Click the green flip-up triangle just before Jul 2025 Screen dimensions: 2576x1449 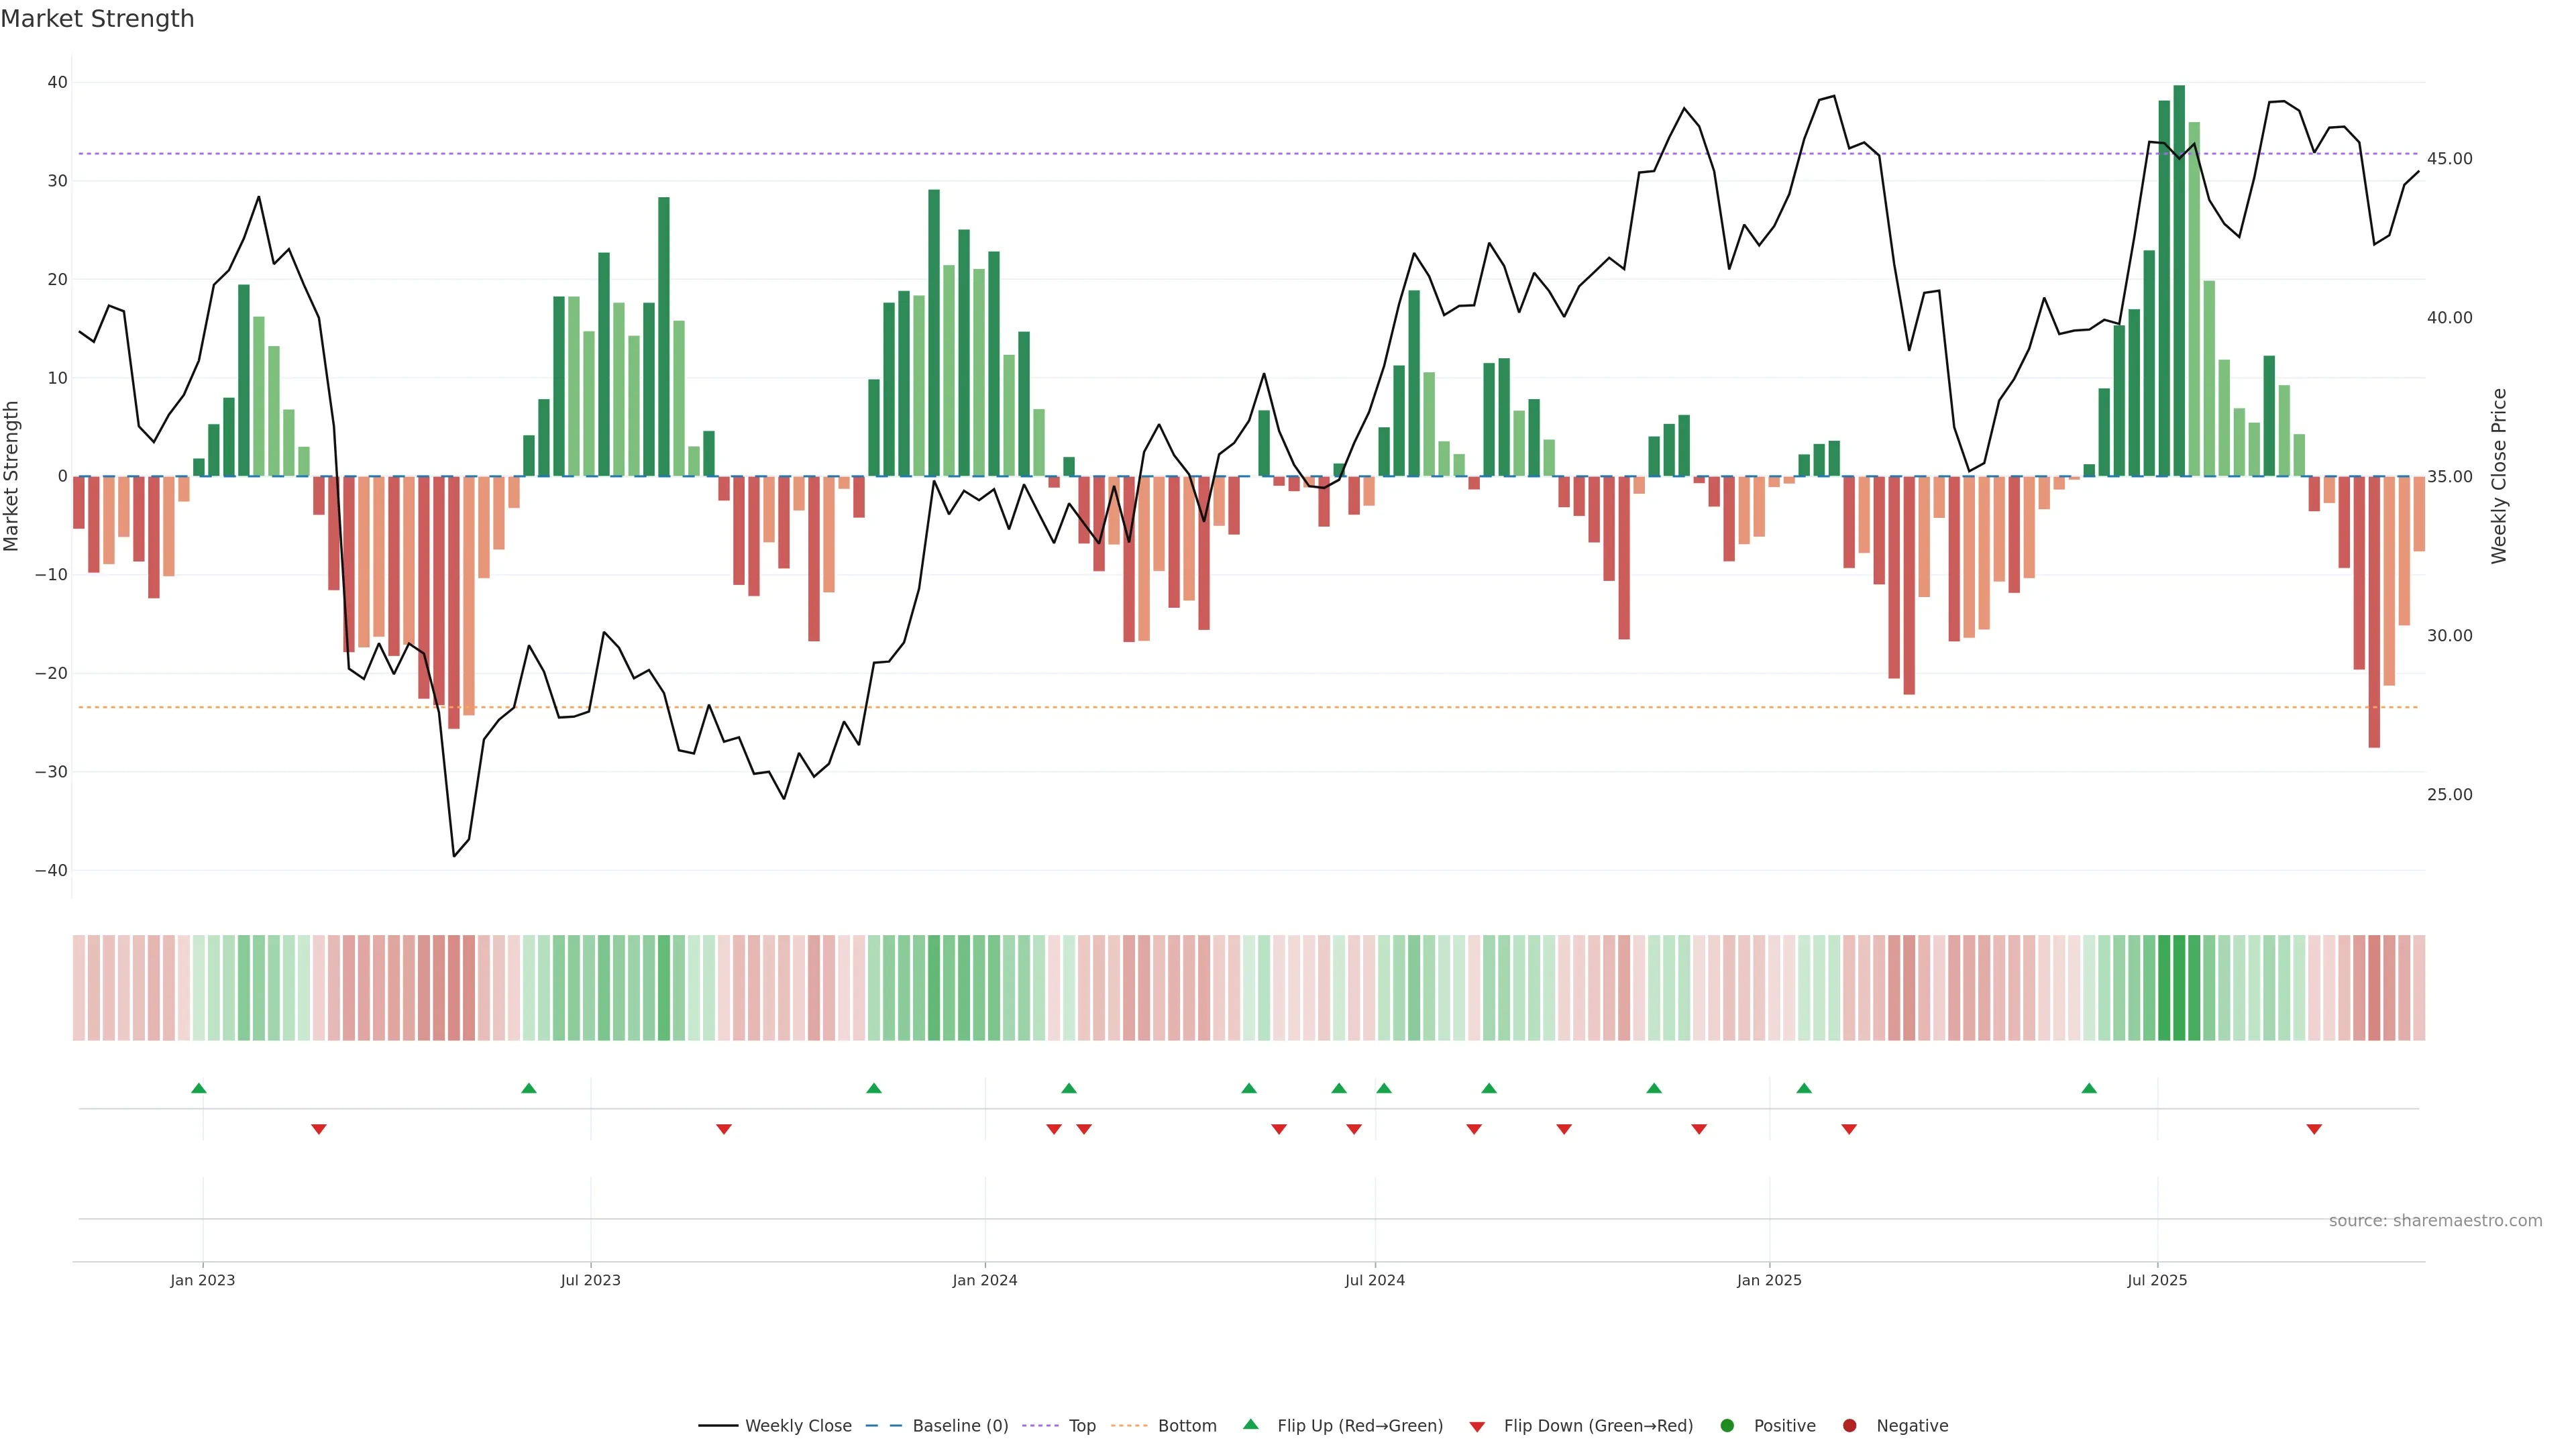(x=2089, y=1088)
